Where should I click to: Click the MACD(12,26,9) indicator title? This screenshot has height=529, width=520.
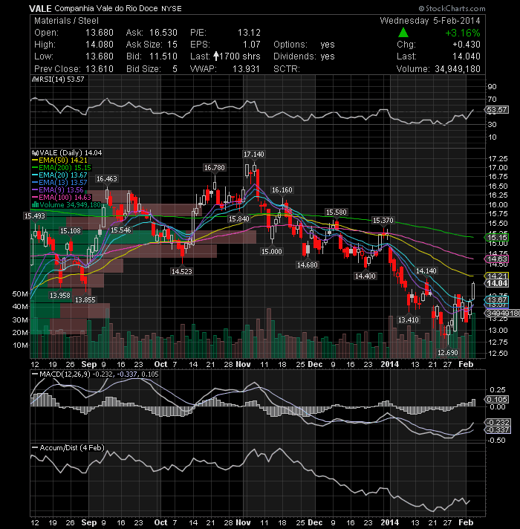pyautogui.click(x=65, y=374)
